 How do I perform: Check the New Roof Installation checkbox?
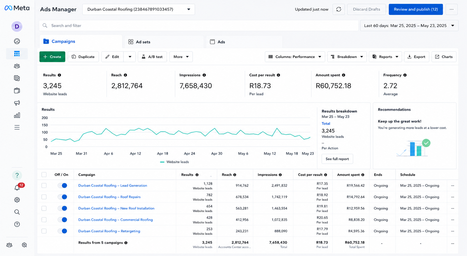tap(44, 208)
